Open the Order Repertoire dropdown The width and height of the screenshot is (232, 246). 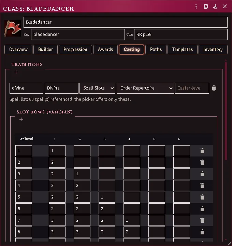click(x=145, y=88)
